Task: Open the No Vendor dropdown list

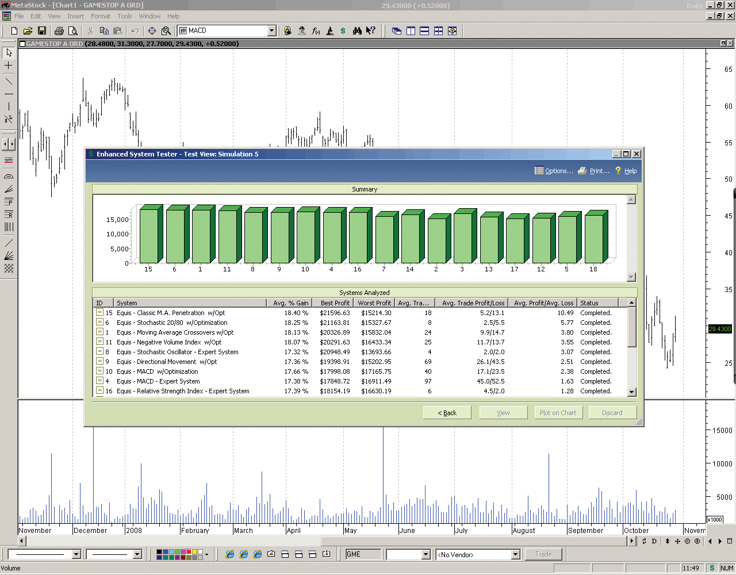Action: pos(515,555)
